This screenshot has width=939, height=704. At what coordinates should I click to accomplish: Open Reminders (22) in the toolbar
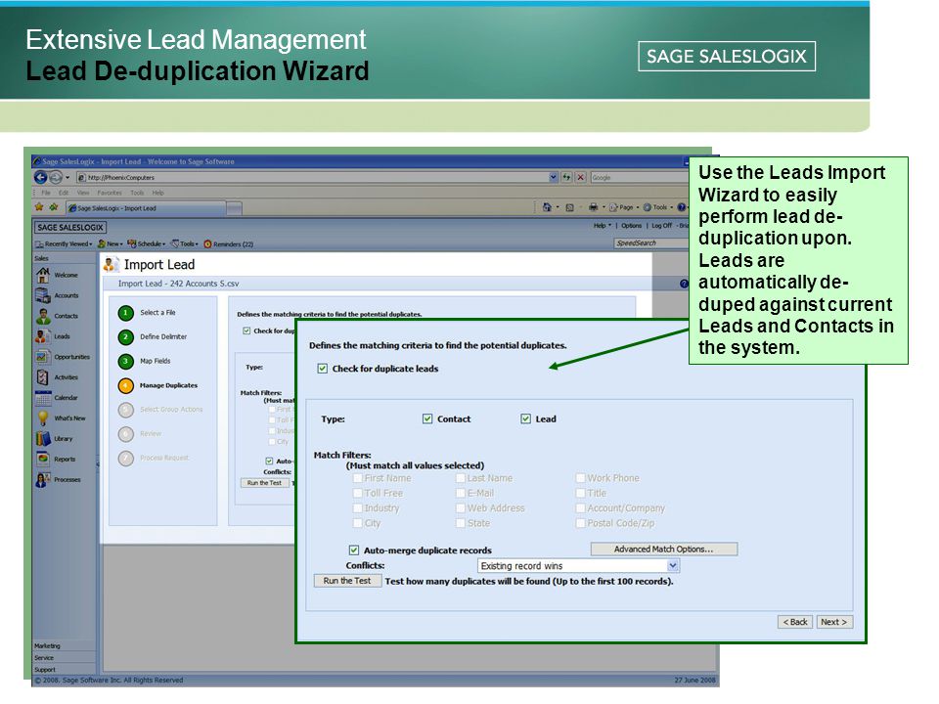tap(228, 244)
